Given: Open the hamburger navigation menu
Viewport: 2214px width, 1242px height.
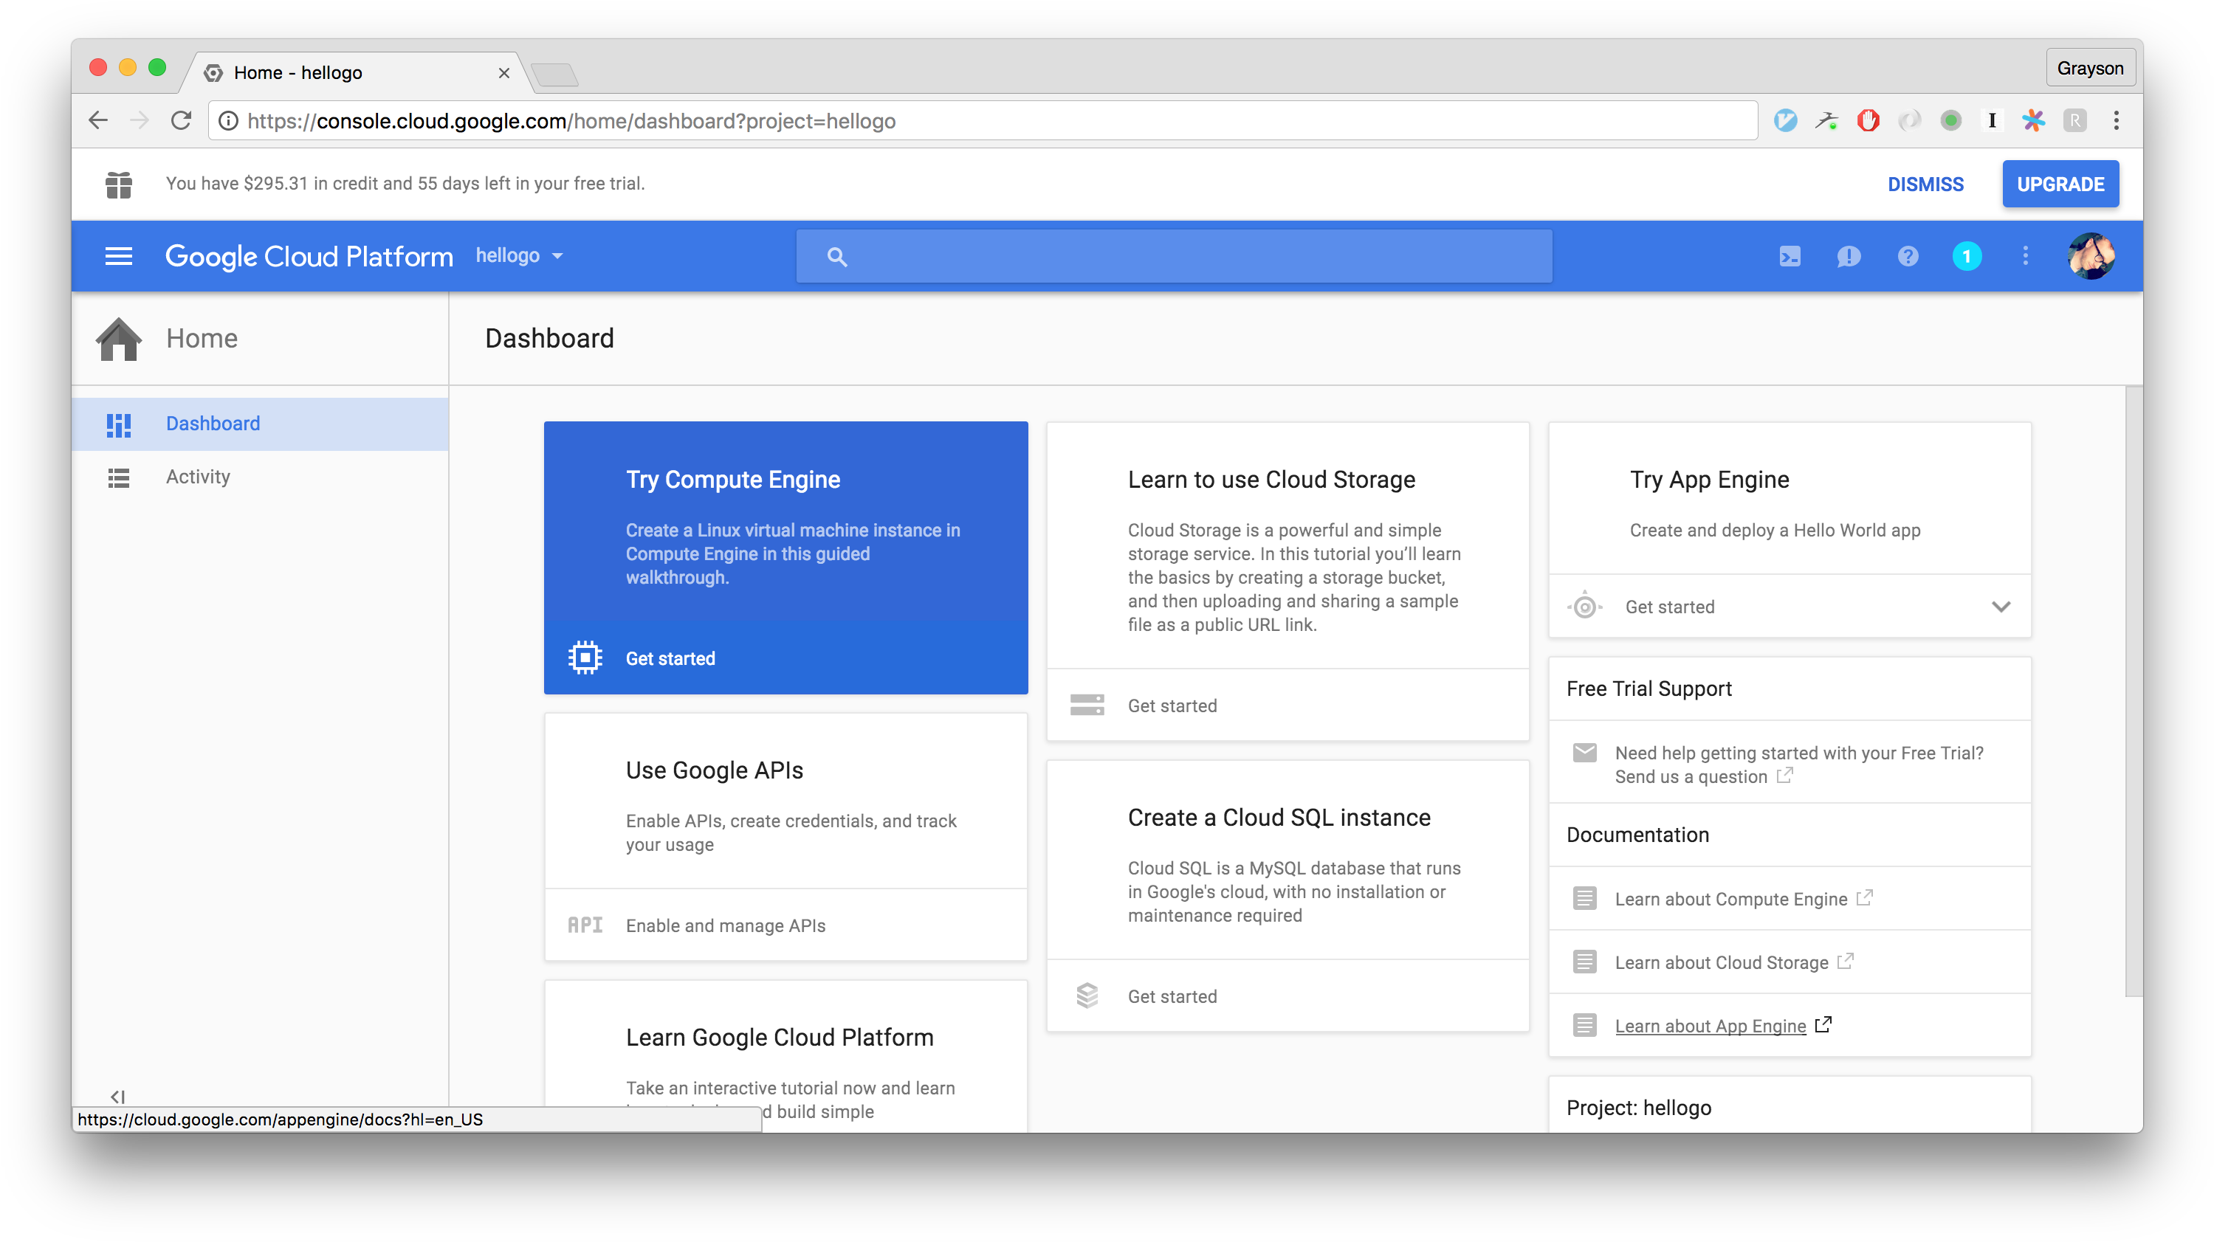Looking at the screenshot, I should pos(119,256).
